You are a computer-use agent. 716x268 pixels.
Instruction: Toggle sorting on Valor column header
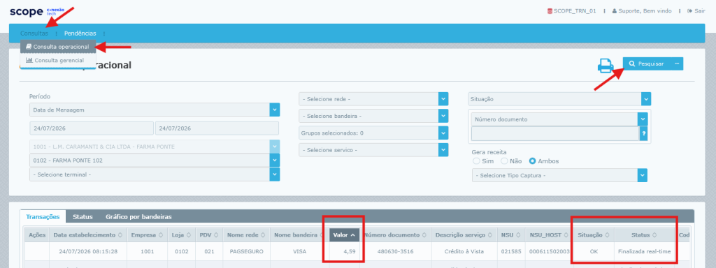point(344,235)
